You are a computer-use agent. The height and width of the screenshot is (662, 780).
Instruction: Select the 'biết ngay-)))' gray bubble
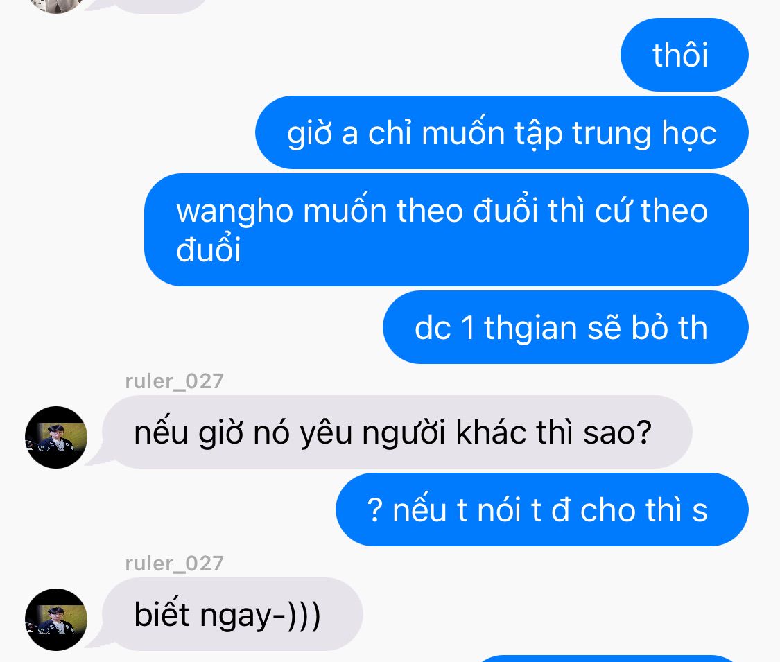tap(233, 614)
